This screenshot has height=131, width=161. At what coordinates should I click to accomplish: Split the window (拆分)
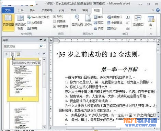click(112, 28)
